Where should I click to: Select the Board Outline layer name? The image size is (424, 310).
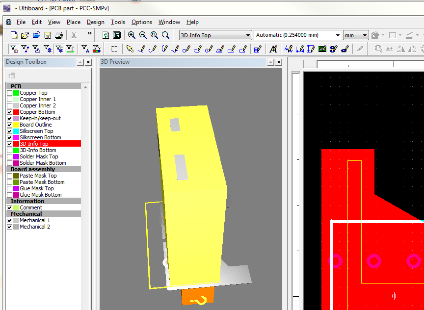pyautogui.click(x=35, y=125)
